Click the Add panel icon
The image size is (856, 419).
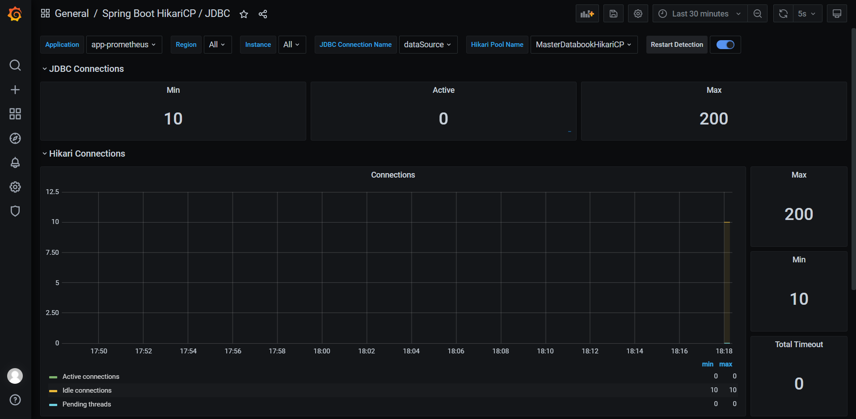tap(587, 14)
